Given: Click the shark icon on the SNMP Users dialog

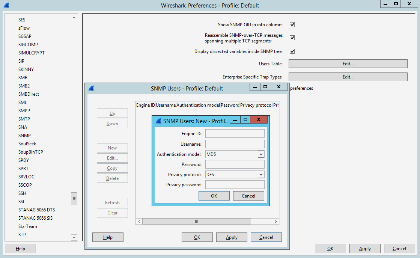Looking at the screenshot, I should pyautogui.click(x=90, y=88).
